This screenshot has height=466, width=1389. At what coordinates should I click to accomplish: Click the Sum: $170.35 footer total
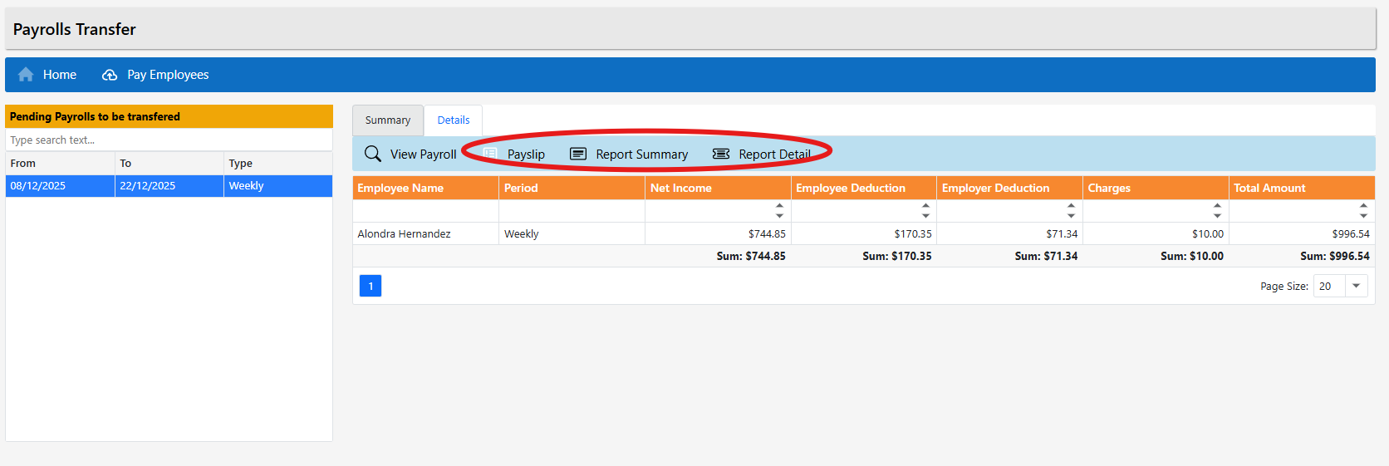point(897,256)
